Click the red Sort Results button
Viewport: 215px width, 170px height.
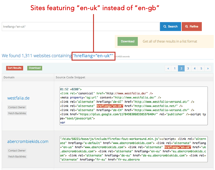tap(14, 68)
